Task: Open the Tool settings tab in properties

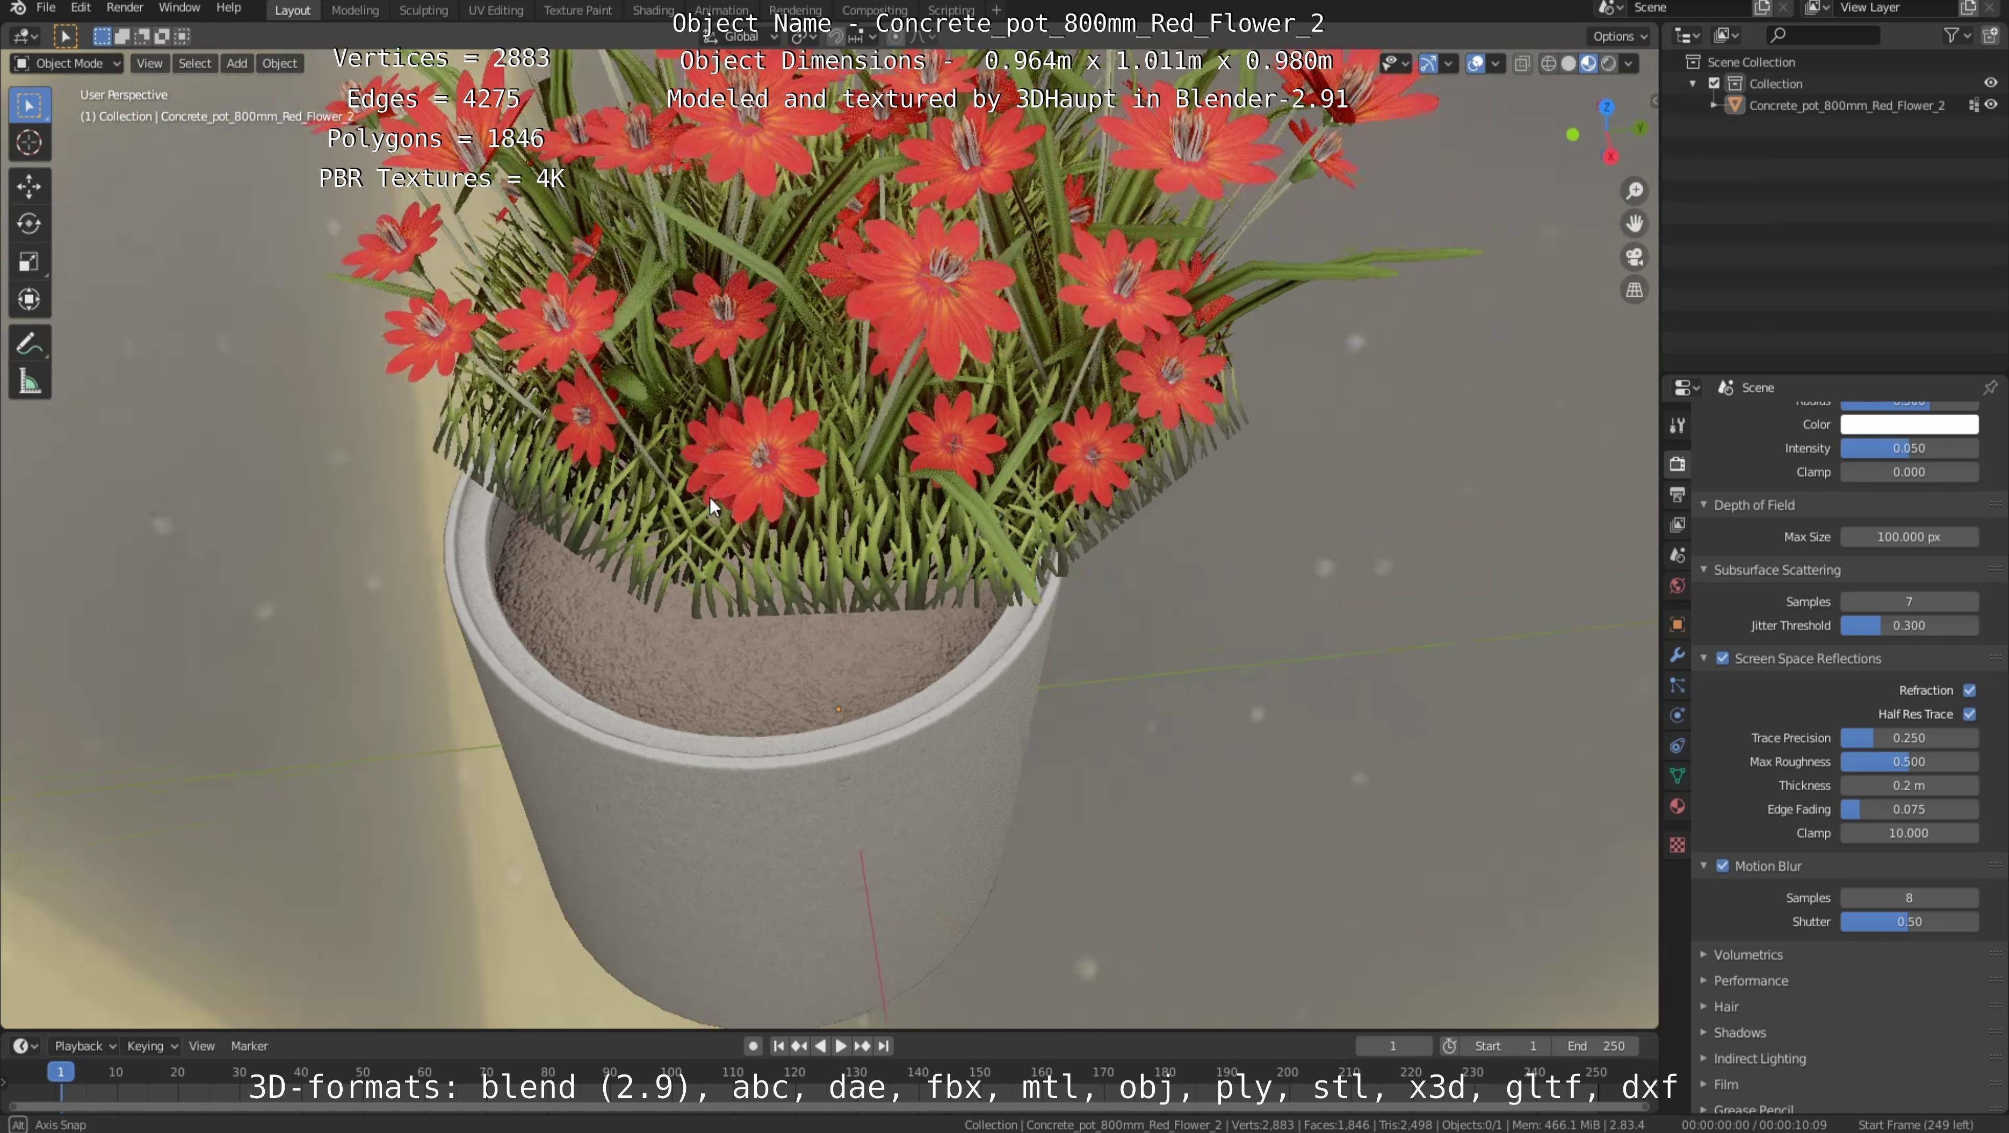Action: tap(1678, 425)
